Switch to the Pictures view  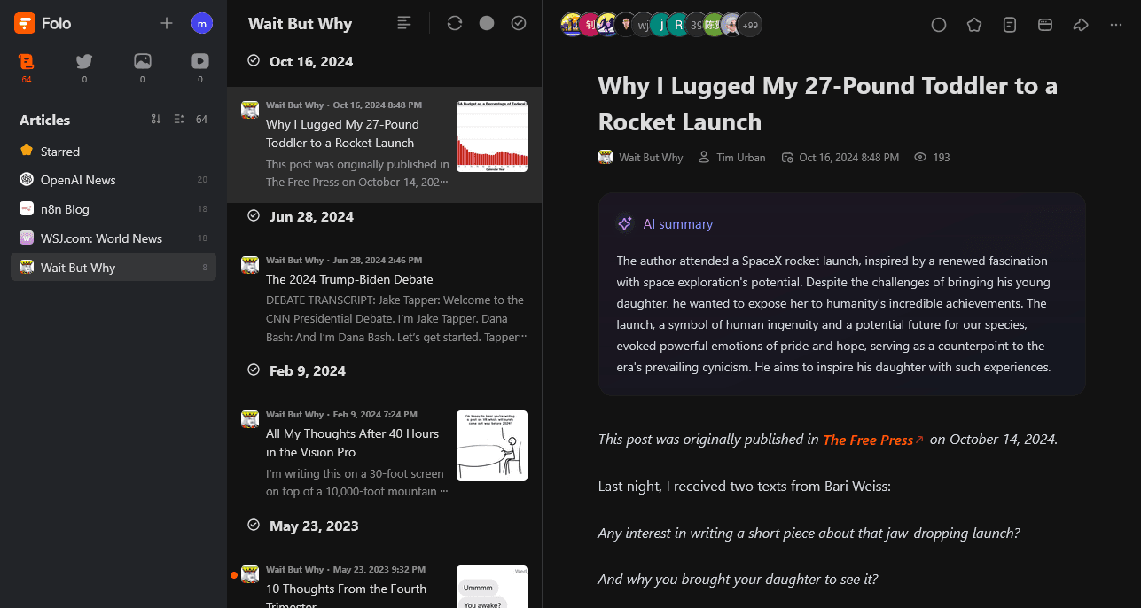142,61
